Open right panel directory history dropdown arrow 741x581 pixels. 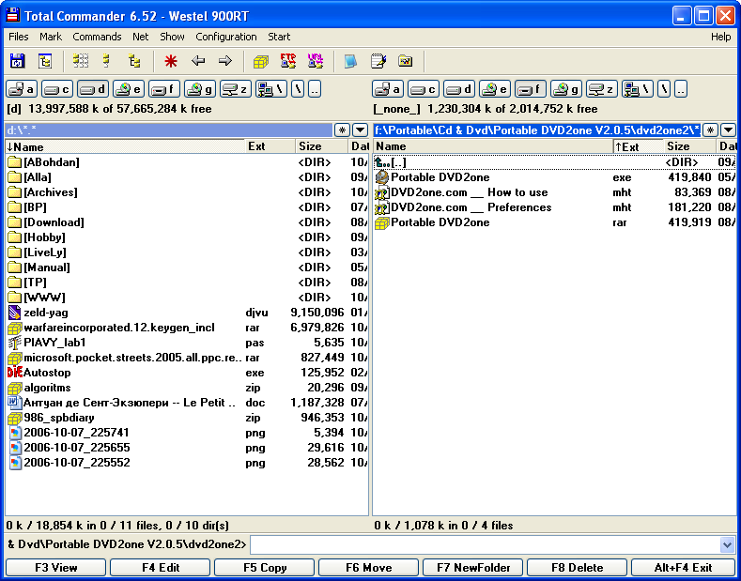[727, 130]
